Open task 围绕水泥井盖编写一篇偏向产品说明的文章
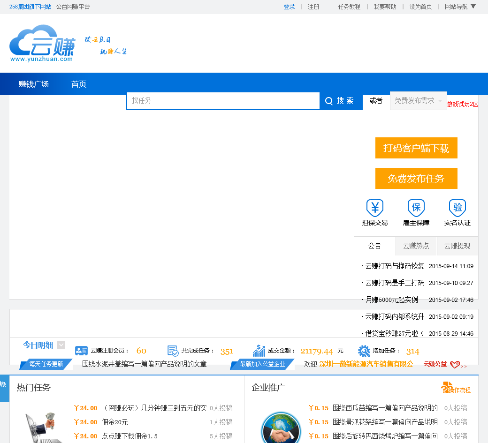 click(x=145, y=364)
